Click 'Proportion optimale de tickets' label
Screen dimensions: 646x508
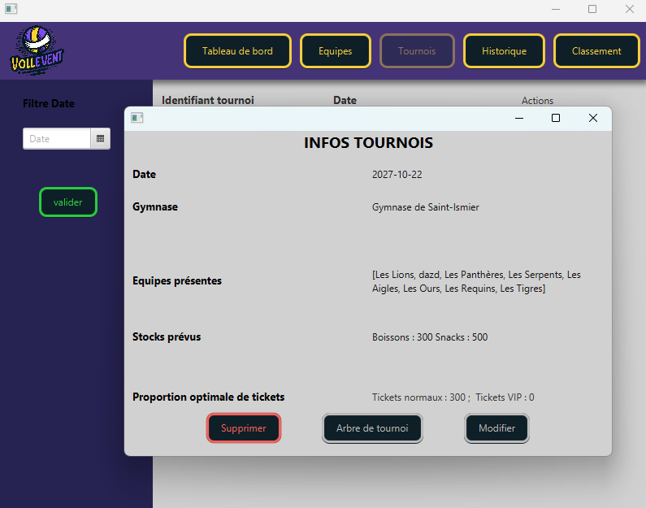(x=209, y=397)
